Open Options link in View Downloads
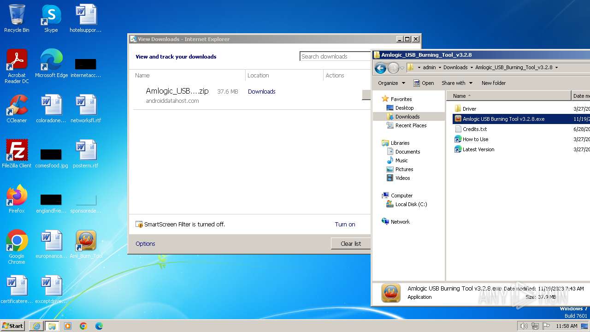590x332 pixels. click(x=145, y=244)
